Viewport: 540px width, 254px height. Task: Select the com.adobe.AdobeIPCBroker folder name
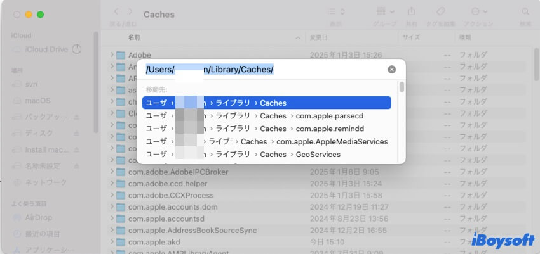pos(179,172)
